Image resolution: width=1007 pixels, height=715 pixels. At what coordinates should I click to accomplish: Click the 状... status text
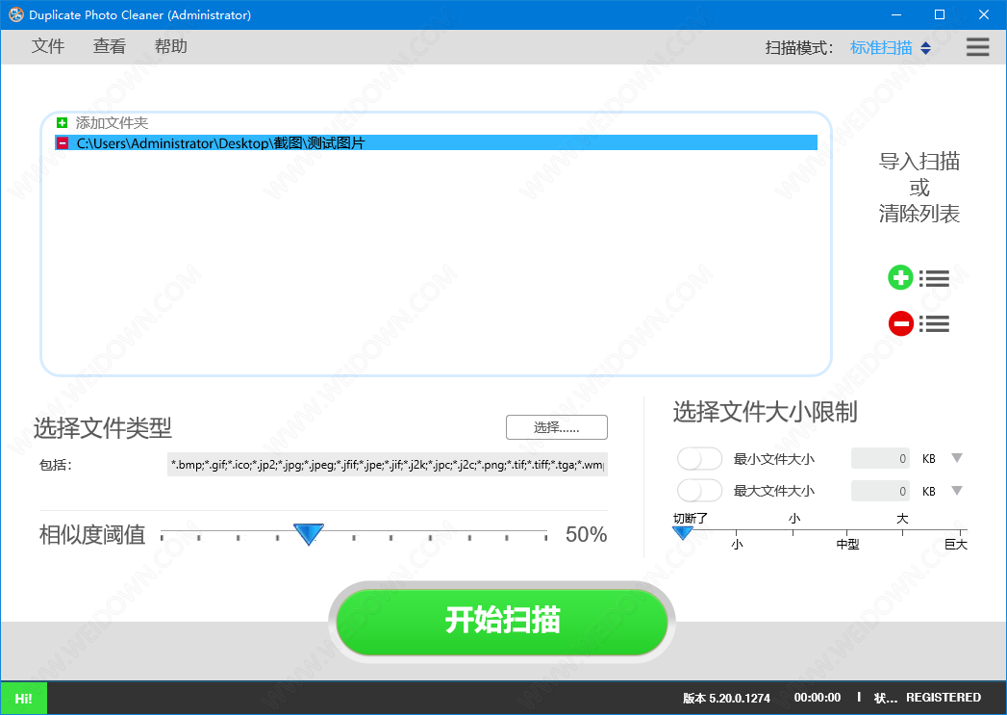886,698
